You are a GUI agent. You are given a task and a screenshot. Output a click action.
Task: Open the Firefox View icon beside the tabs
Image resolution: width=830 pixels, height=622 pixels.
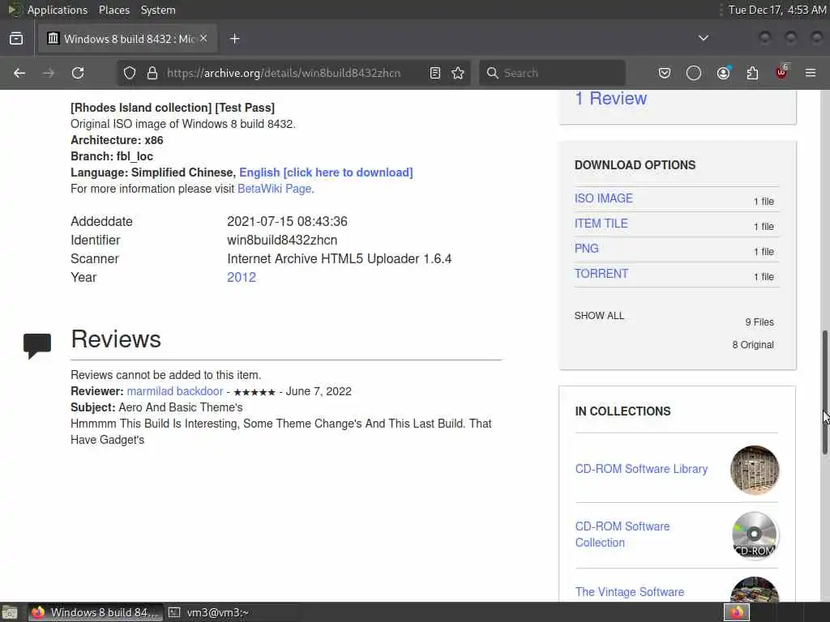[16, 39]
